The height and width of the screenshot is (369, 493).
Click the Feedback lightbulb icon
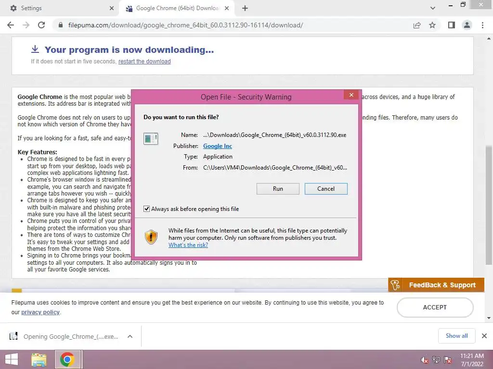395,285
